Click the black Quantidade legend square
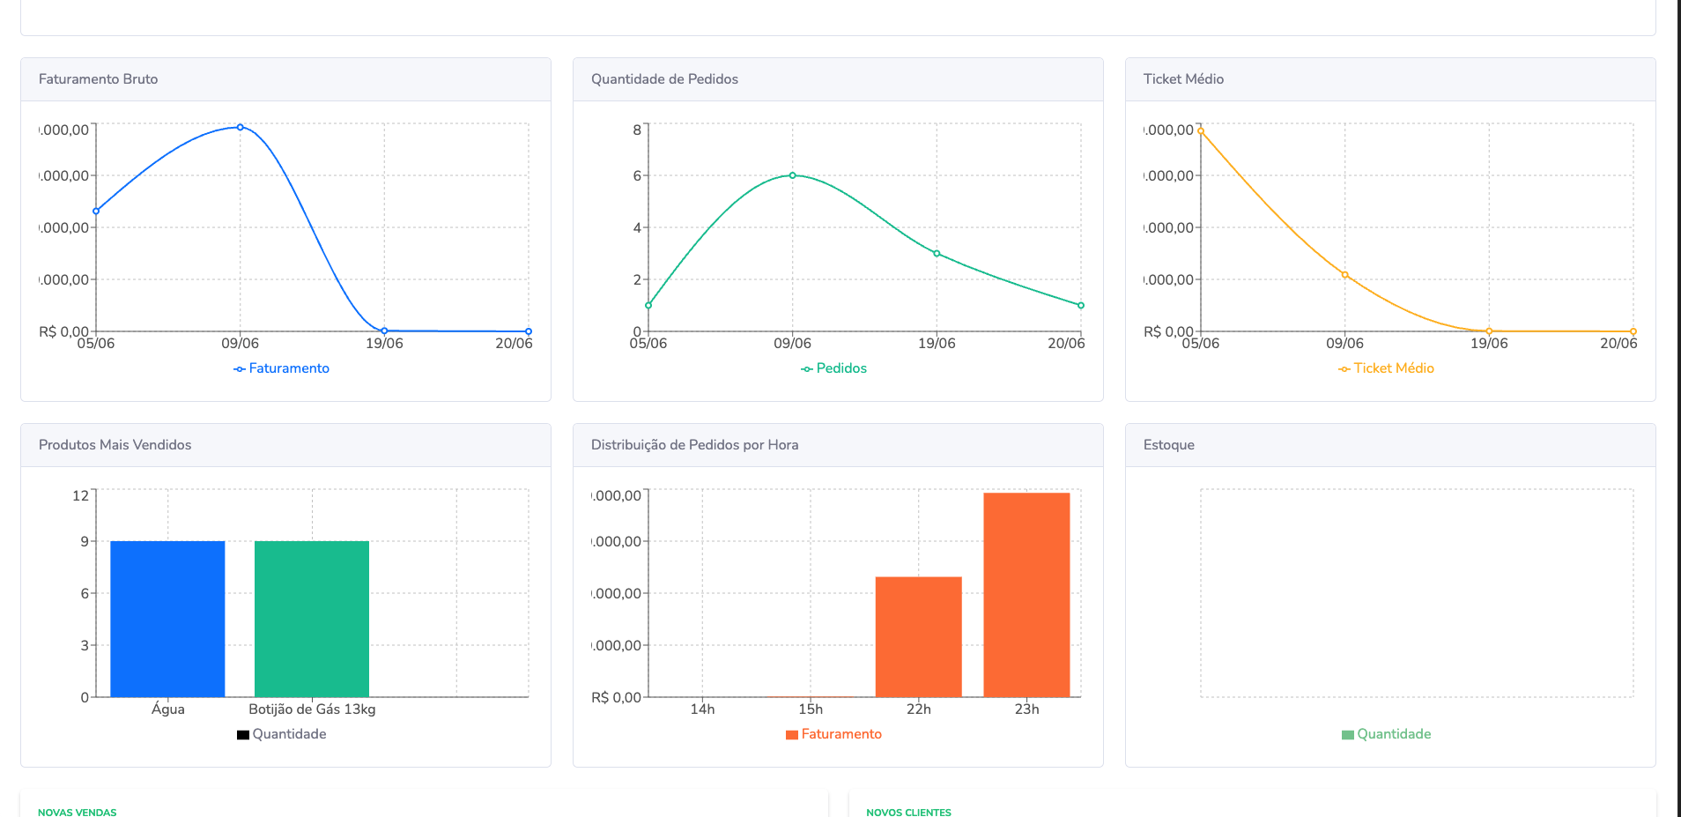Screen dimensions: 1681x817 pyautogui.click(x=243, y=735)
